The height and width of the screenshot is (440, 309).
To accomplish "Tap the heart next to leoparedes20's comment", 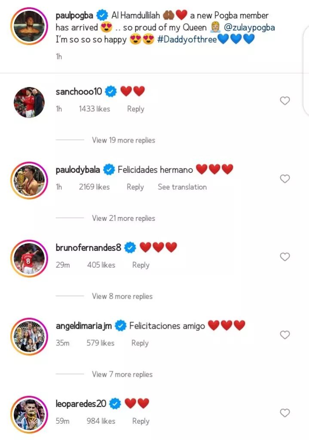I will 285,413.
